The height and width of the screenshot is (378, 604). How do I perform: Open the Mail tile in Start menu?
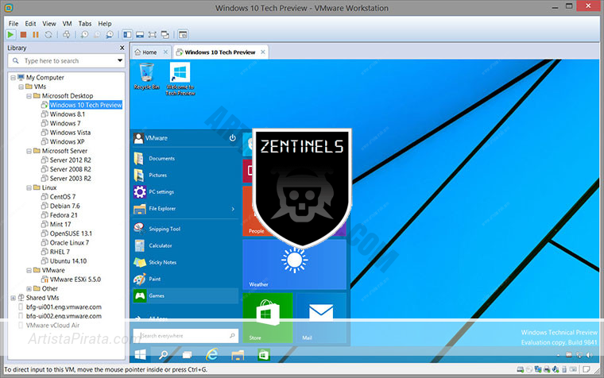(321, 318)
